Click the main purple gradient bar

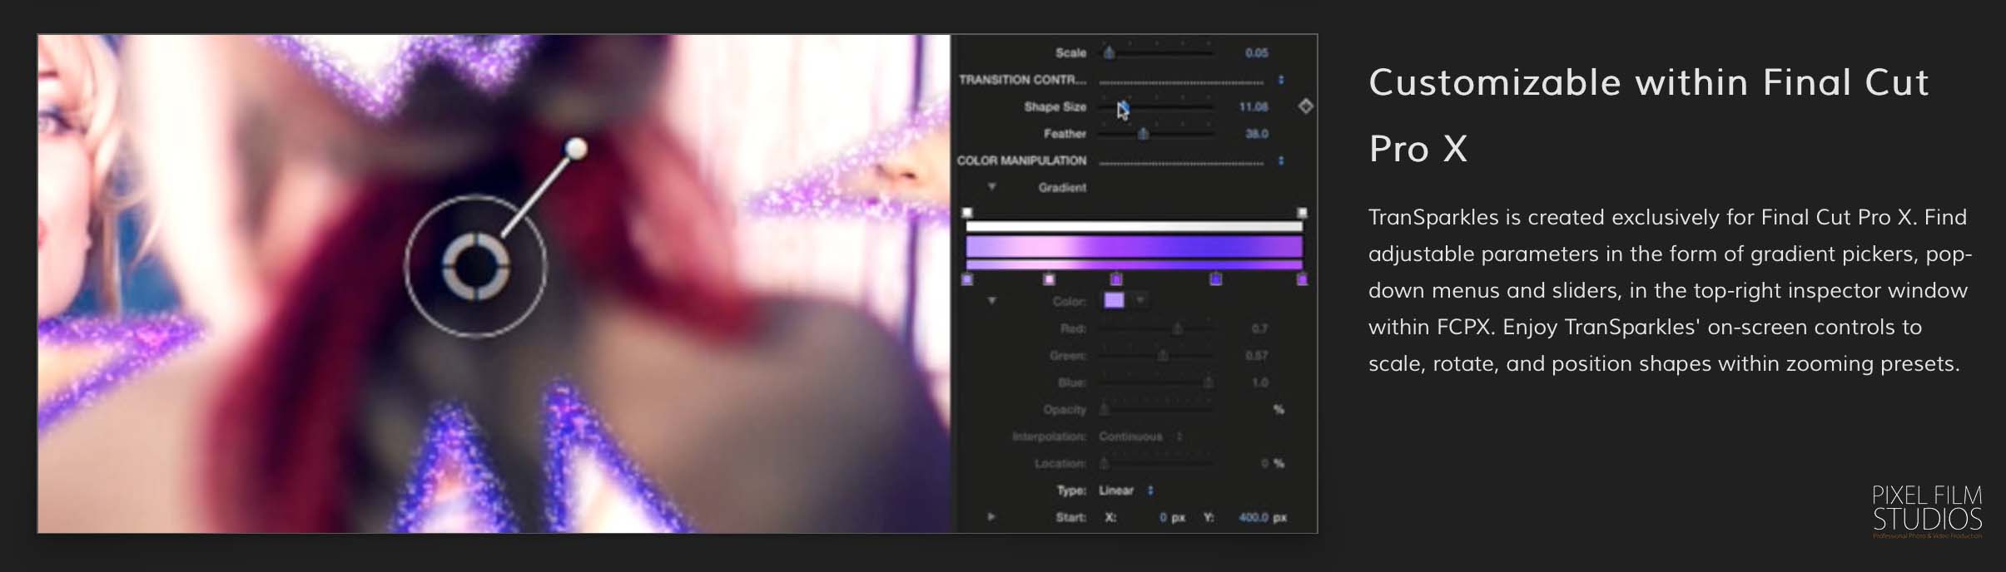click(1135, 247)
